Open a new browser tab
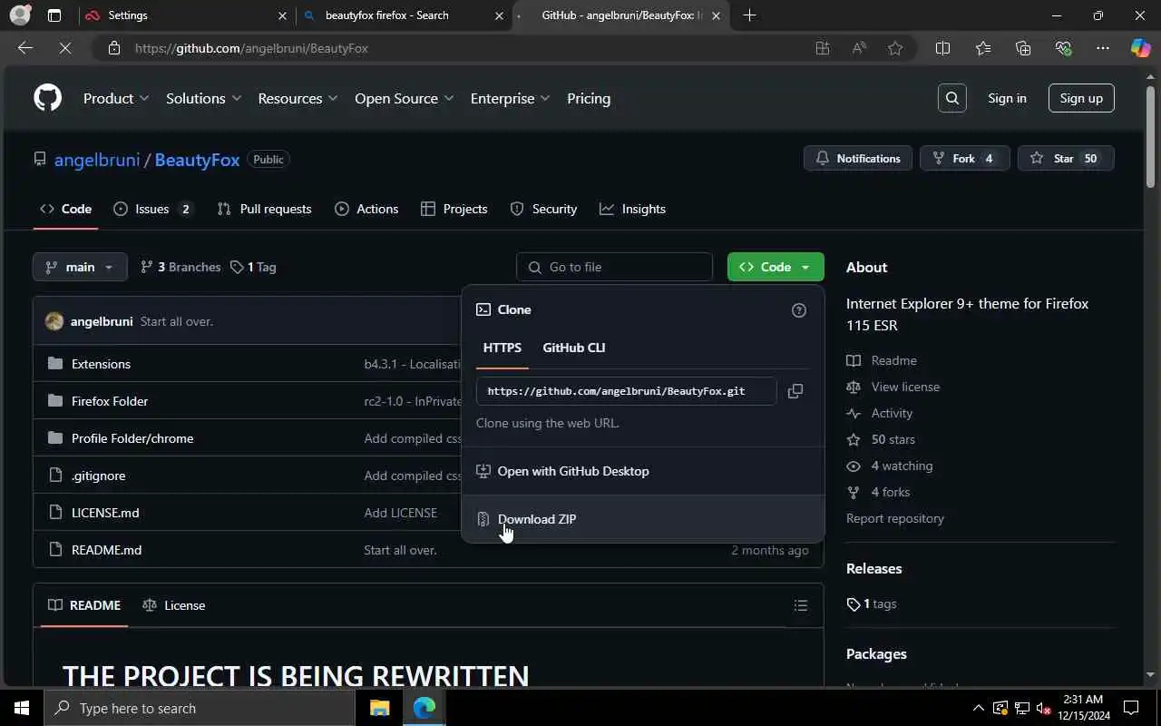This screenshot has width=1161, height=726. tap(749, 15)
